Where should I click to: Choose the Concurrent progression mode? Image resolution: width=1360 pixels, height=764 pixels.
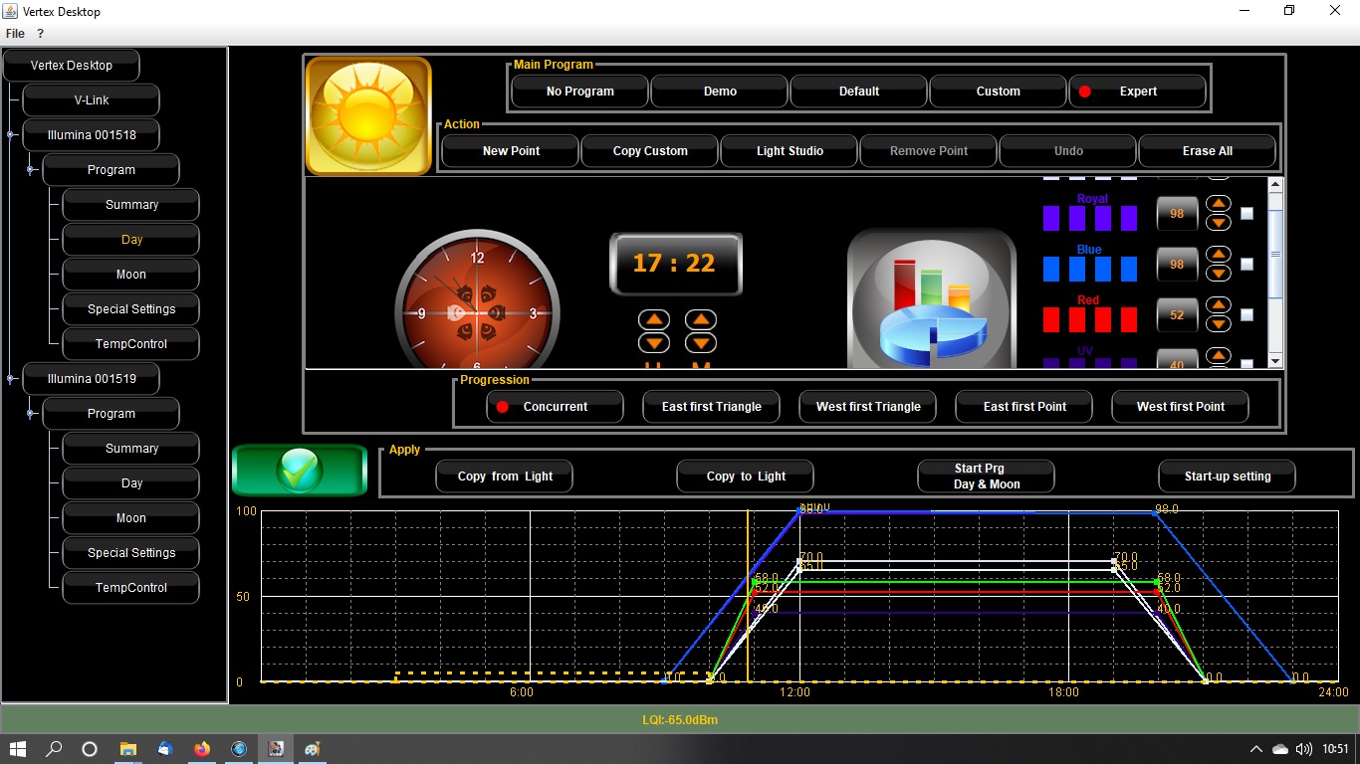[x=555, y=407]
